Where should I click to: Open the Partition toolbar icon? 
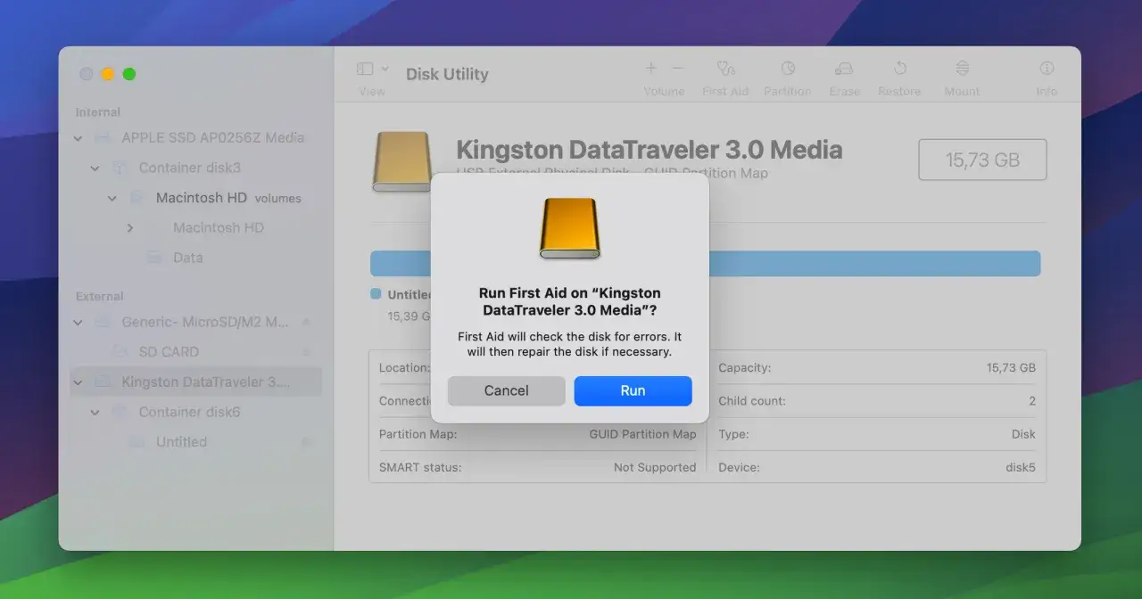[x=788, y=69]
